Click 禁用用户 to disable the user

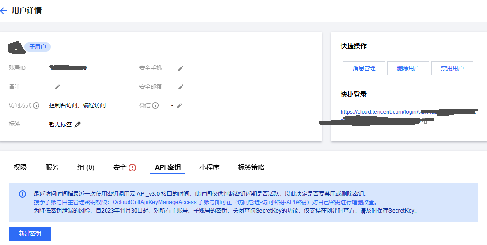click(x=452, y=68)
